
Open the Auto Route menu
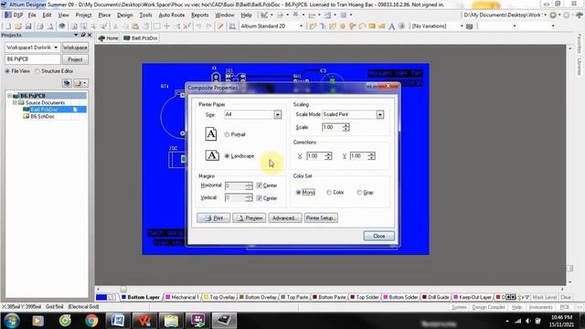pyautogui.click(x=172, y=15)
